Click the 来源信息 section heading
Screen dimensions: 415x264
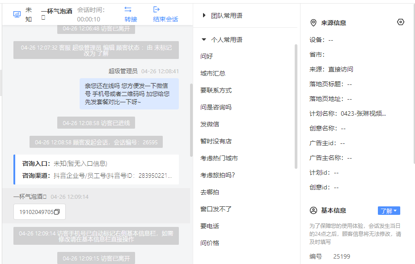point(334,23)
